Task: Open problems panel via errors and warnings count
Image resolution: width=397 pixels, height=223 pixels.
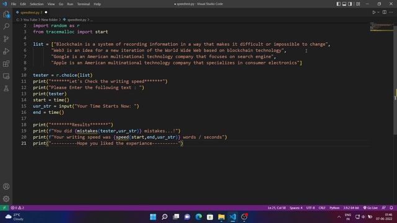Action: tap(17, 208)
